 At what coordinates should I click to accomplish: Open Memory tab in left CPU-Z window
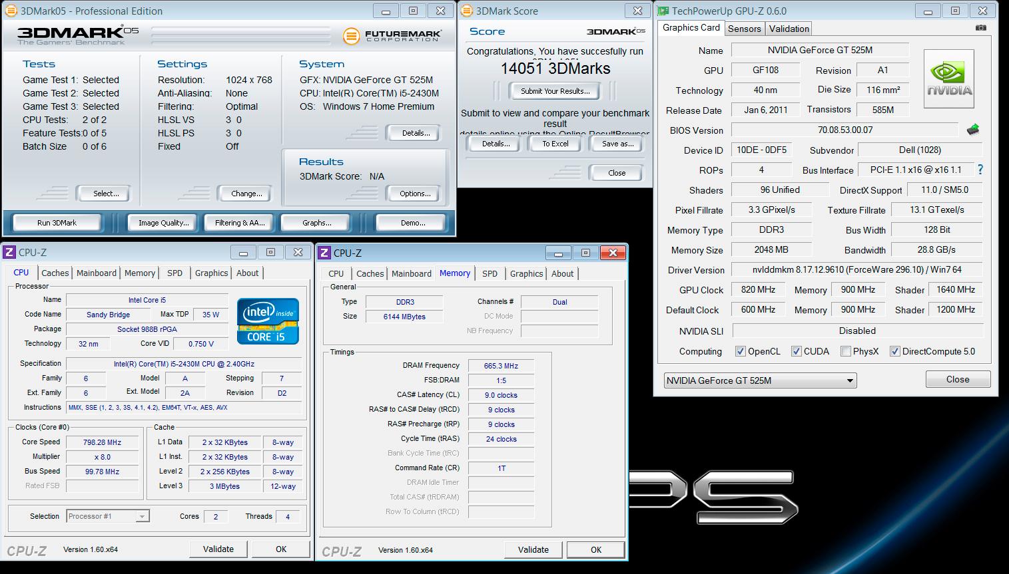[x=140, y=273]
